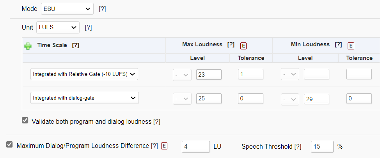The height and width of the screenshot is (158, 380).
Task: Open the Mode dropdown showing EBU
Action: point(67,9)
